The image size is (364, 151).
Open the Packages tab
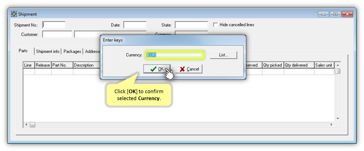point(72,52)
